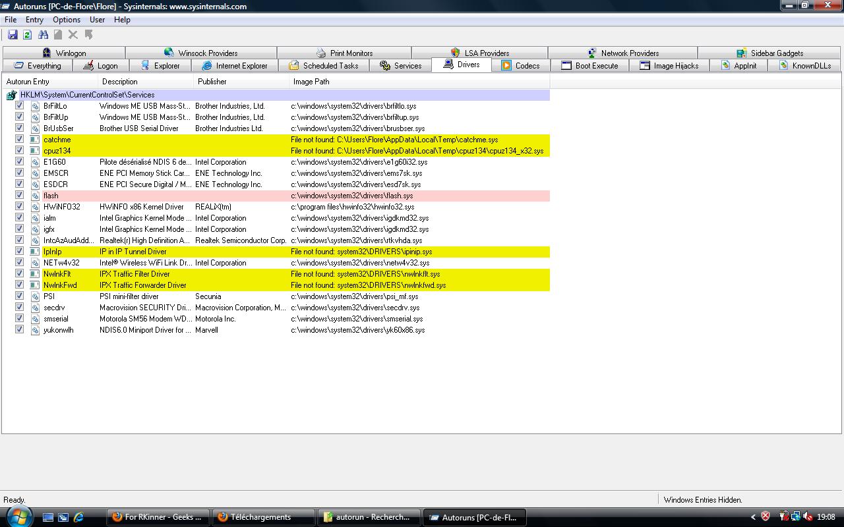Click the Refresh toolbar icon
Viewport: 844px width, 527px height.
27,34
